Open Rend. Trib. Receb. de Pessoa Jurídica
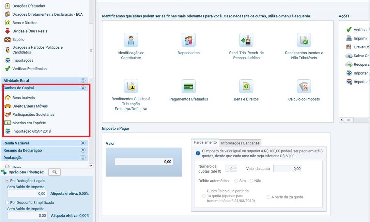370x222 pixels. 246,40
